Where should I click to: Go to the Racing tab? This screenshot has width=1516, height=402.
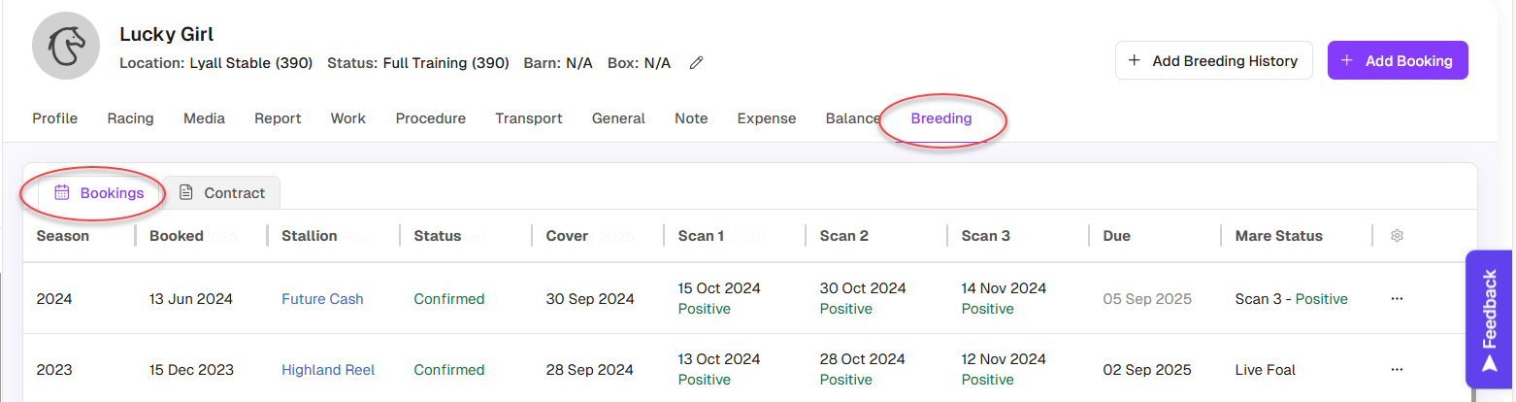[130, 118]
